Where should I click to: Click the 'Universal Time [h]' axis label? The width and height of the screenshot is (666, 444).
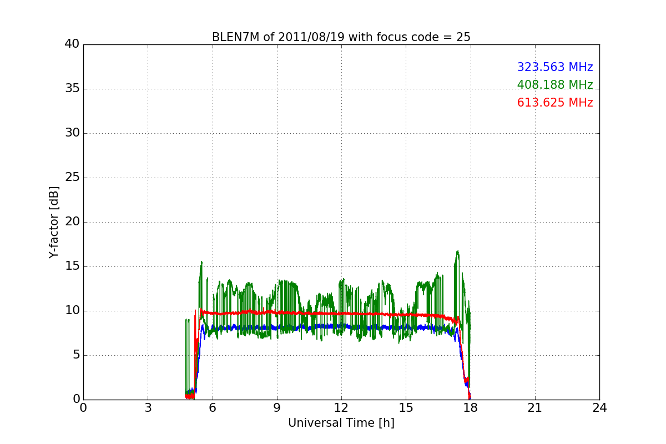click(x=341, y=423)
